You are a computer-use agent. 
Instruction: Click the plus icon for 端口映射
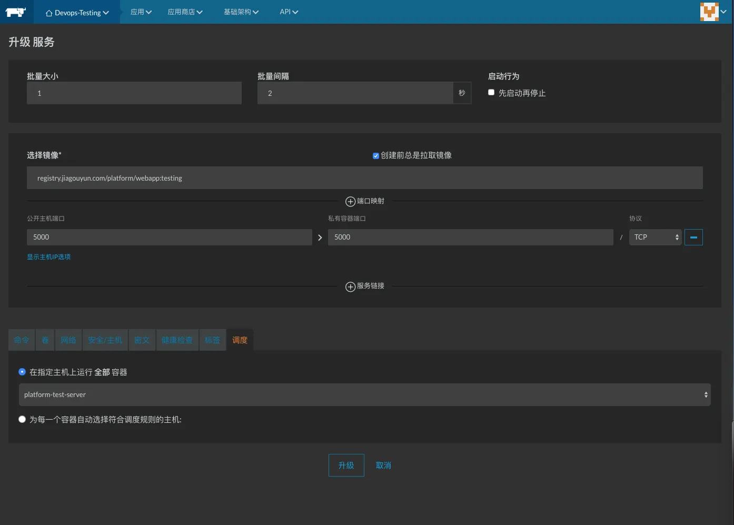(350, 202)
